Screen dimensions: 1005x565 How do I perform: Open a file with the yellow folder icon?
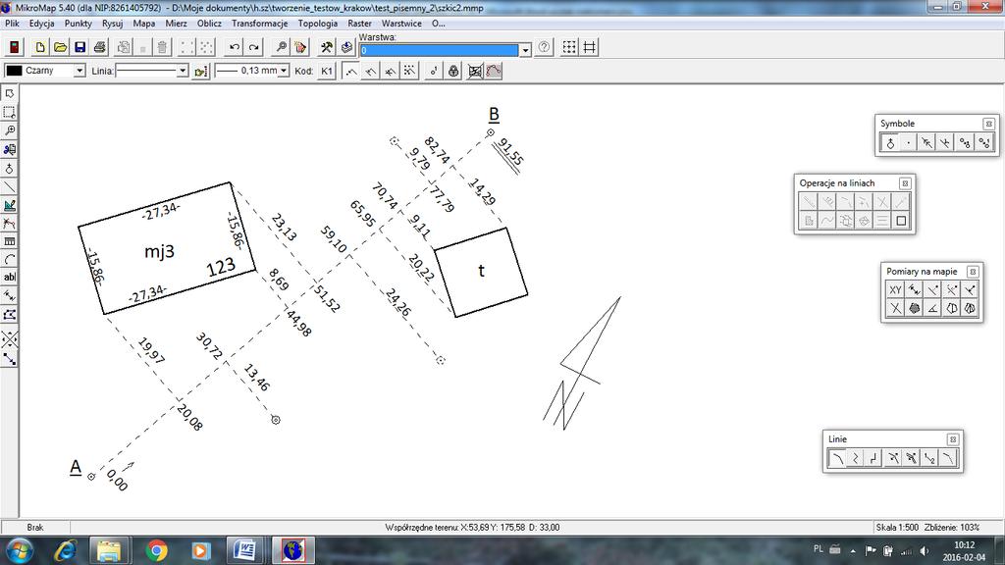pos(60,47)
